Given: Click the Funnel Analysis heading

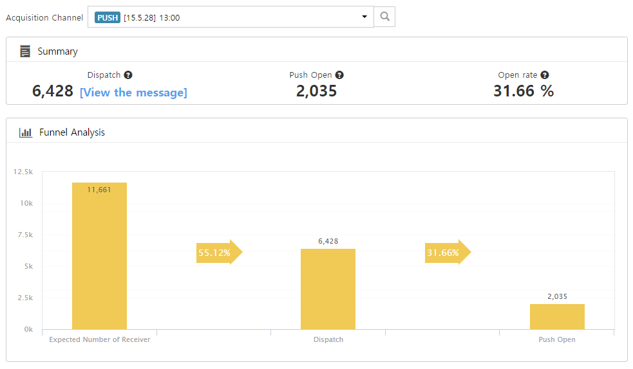Looking at the screenshot, I should tap(72, 132).
